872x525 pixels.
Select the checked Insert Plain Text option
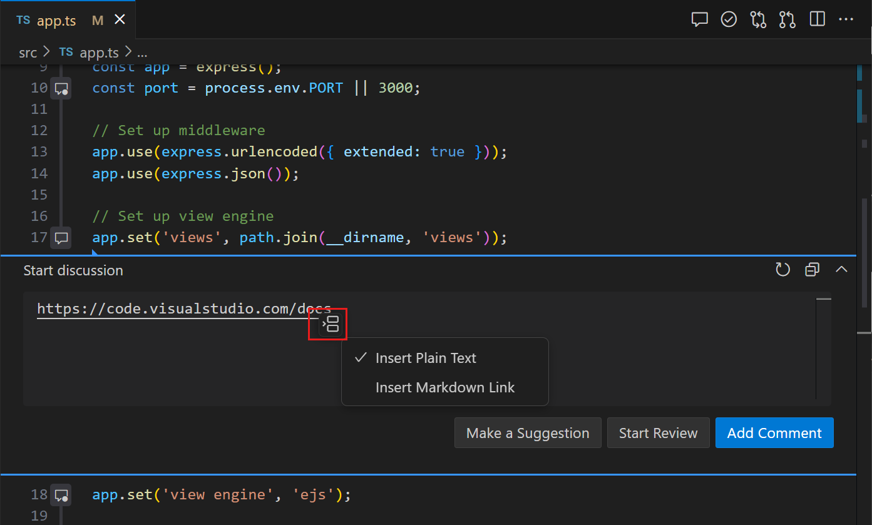click(426, 358)
